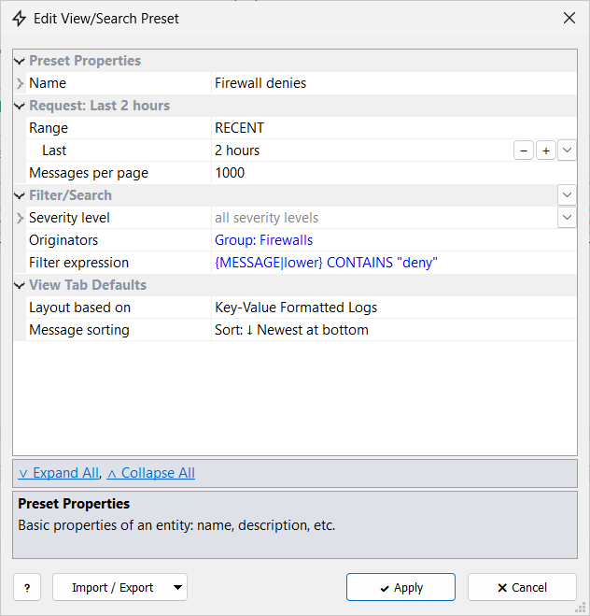Select the Layout based on label
The height and width of the screenshot is (616, 590).
[79, 308]
